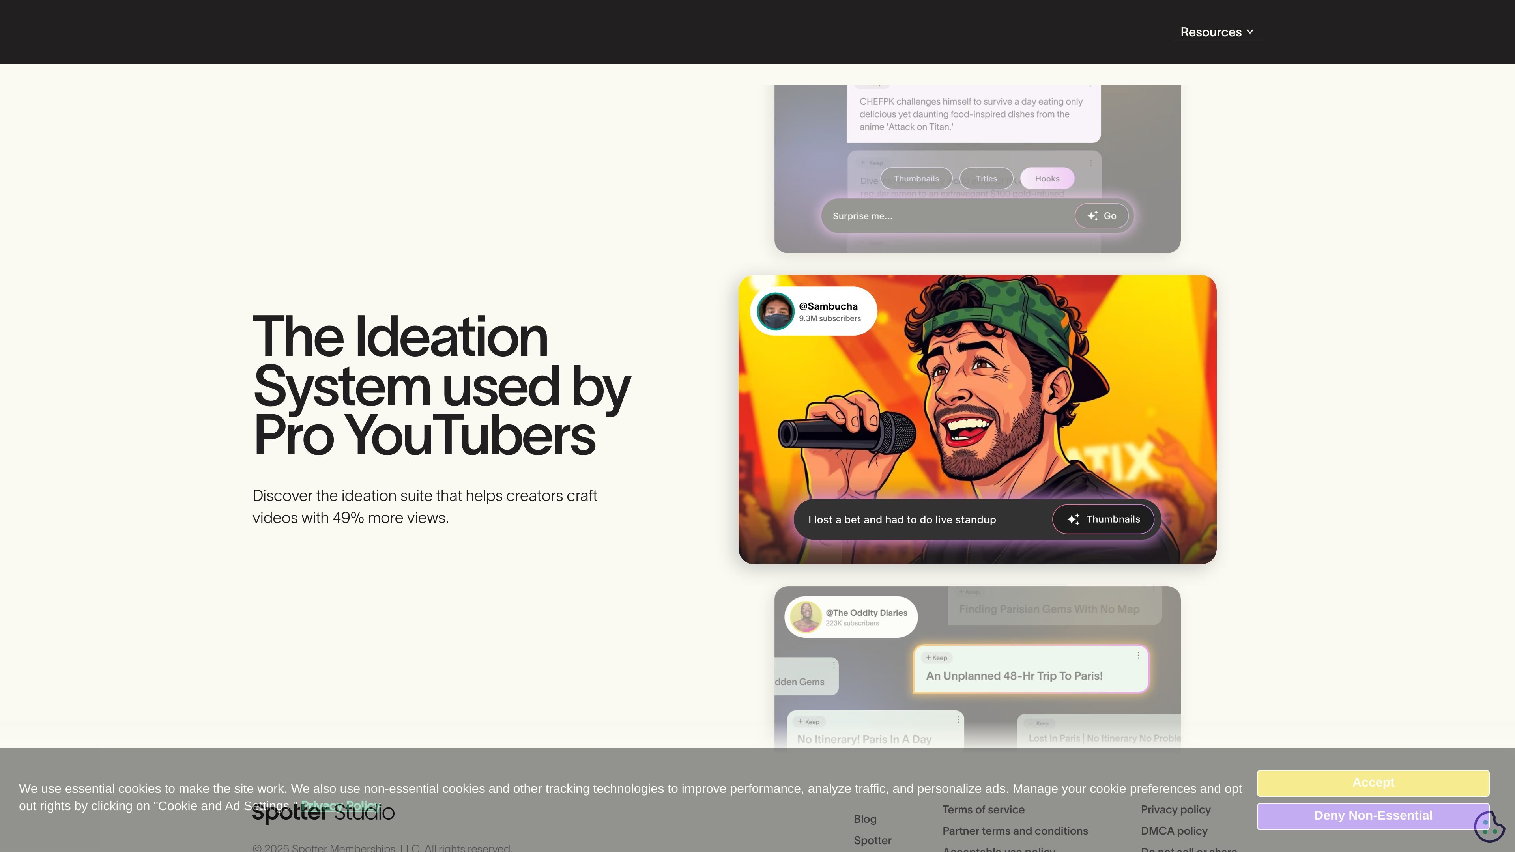Switch to the Hooks pill tab
1515x852 pixels.
click(1047, 179)
